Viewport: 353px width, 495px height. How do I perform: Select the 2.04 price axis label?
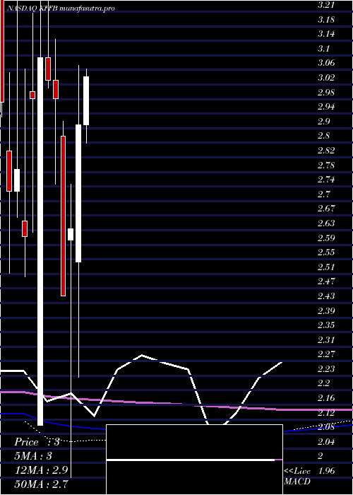[326, 441]
